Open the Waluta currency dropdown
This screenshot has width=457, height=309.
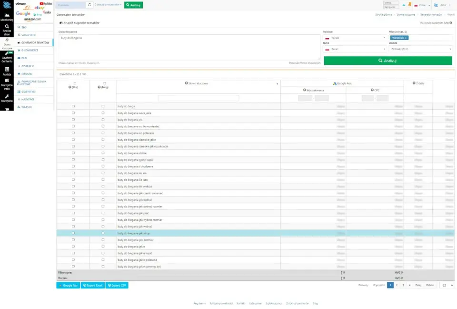tap(421, 49)
